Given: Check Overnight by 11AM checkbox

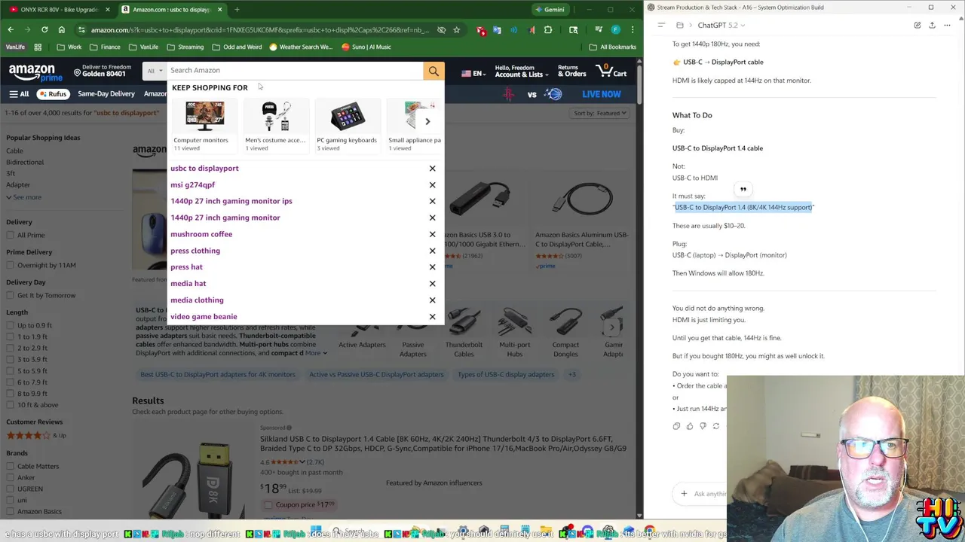Looking at the screenshot, I should (x=11, y=265).
